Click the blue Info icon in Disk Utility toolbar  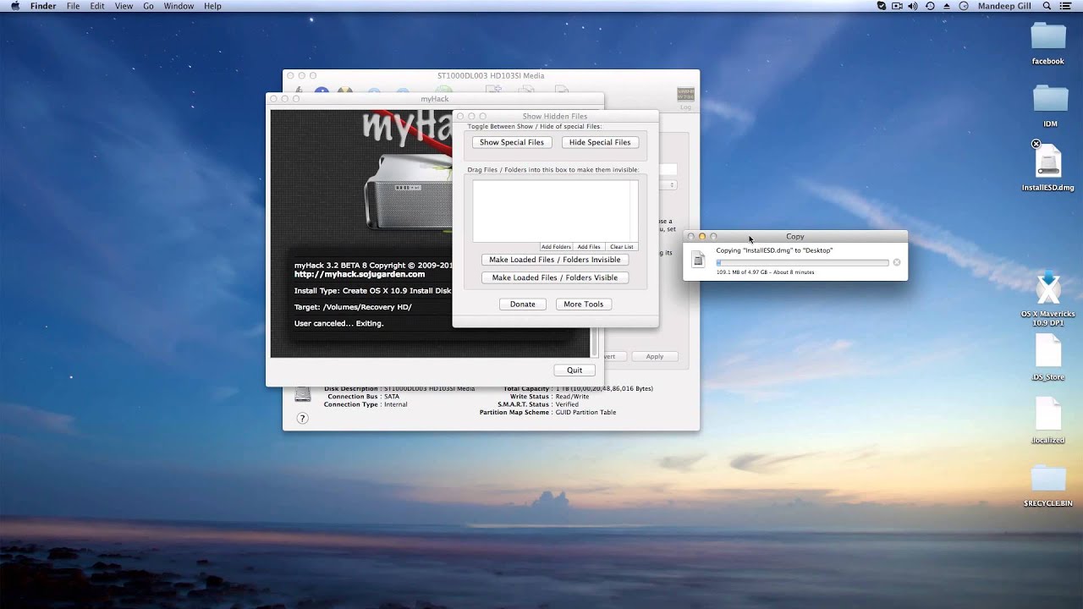click(322, 91)
